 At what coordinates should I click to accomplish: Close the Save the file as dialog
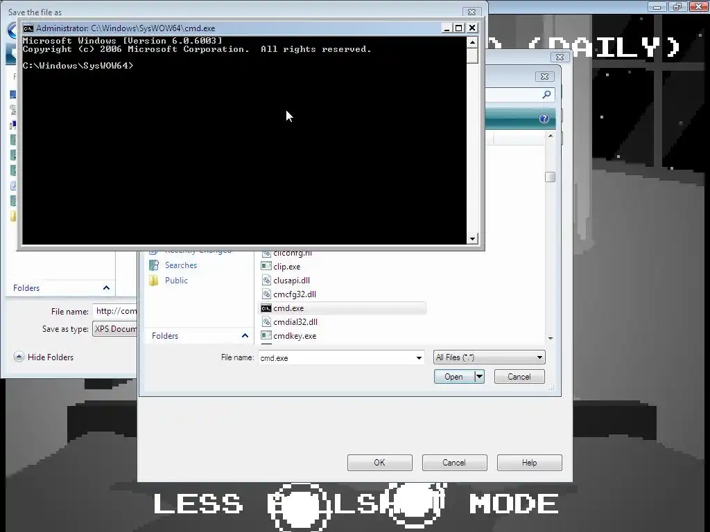(471, 12)
